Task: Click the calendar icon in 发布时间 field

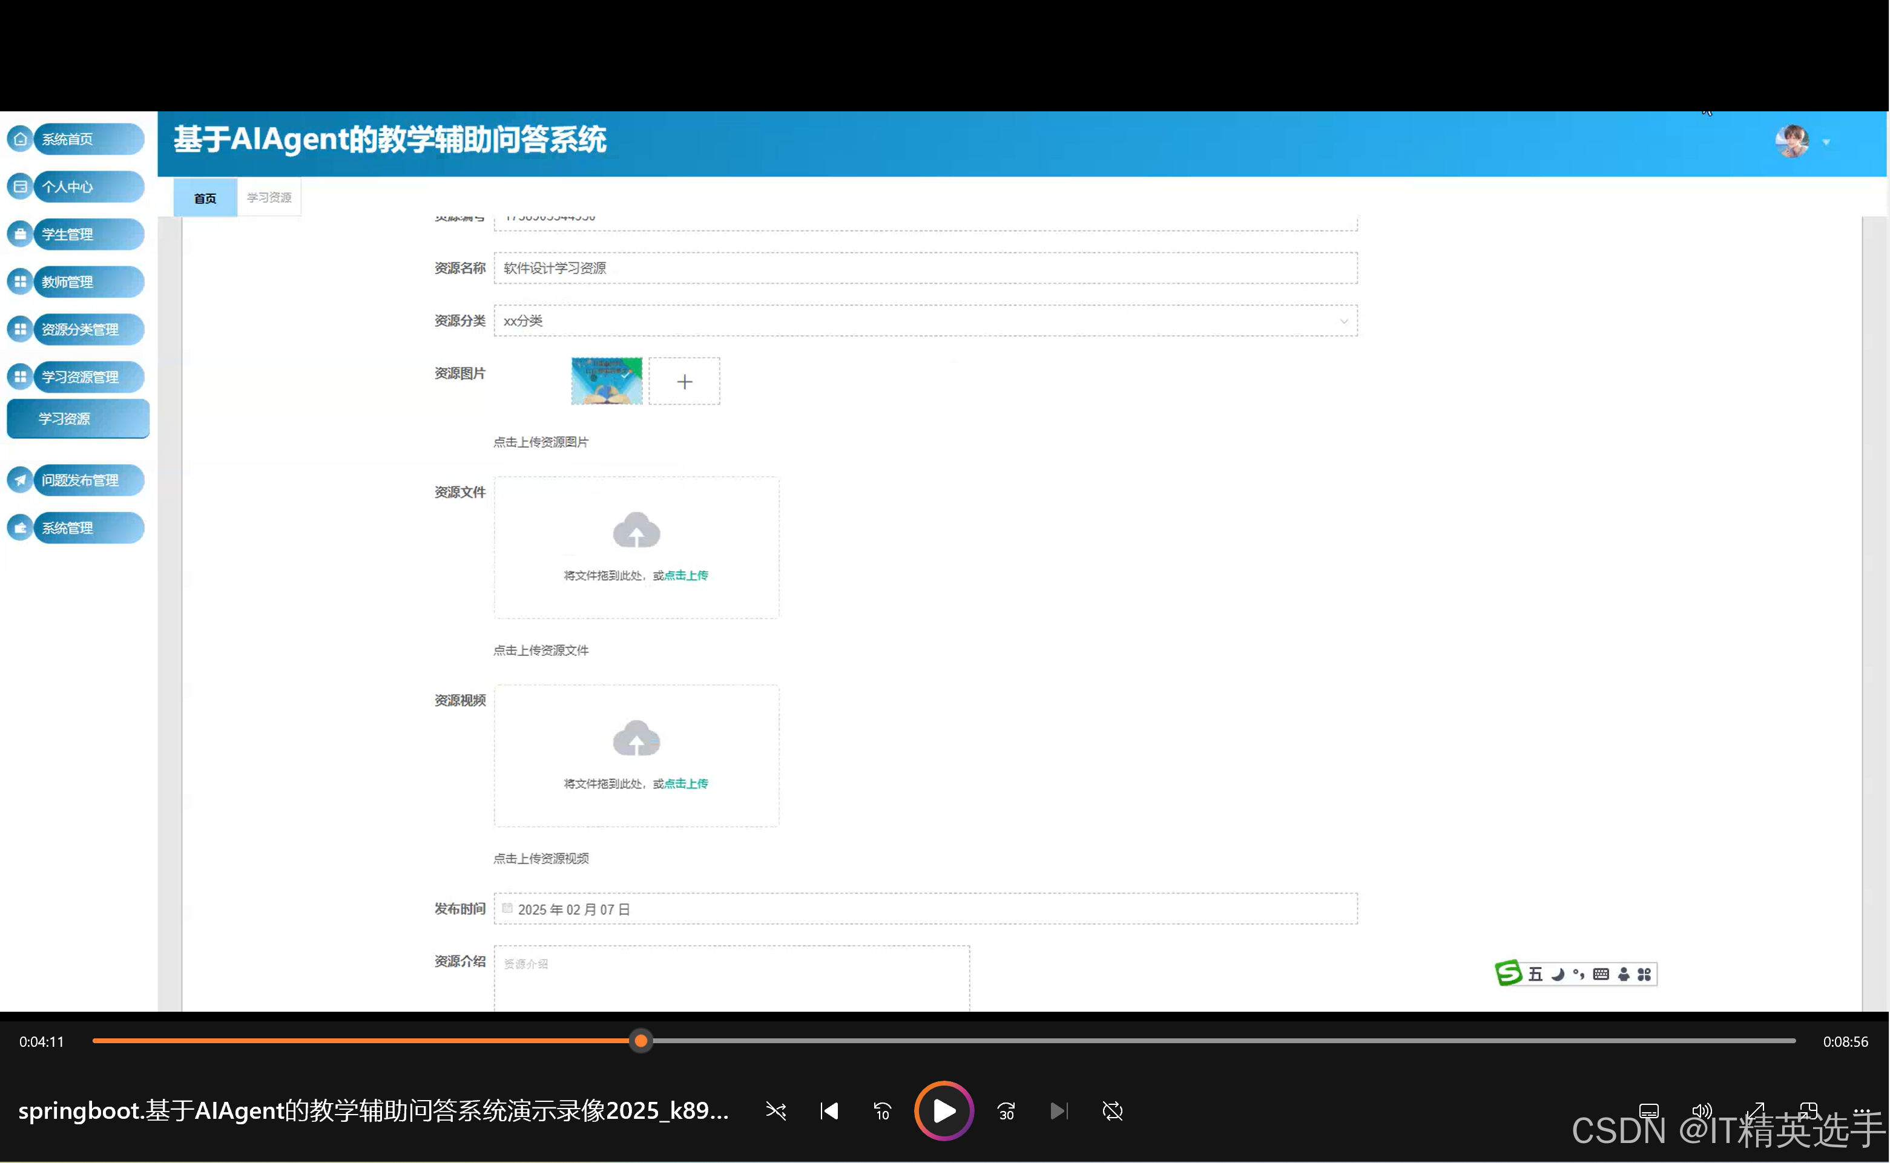Action: tap(507, 908)
